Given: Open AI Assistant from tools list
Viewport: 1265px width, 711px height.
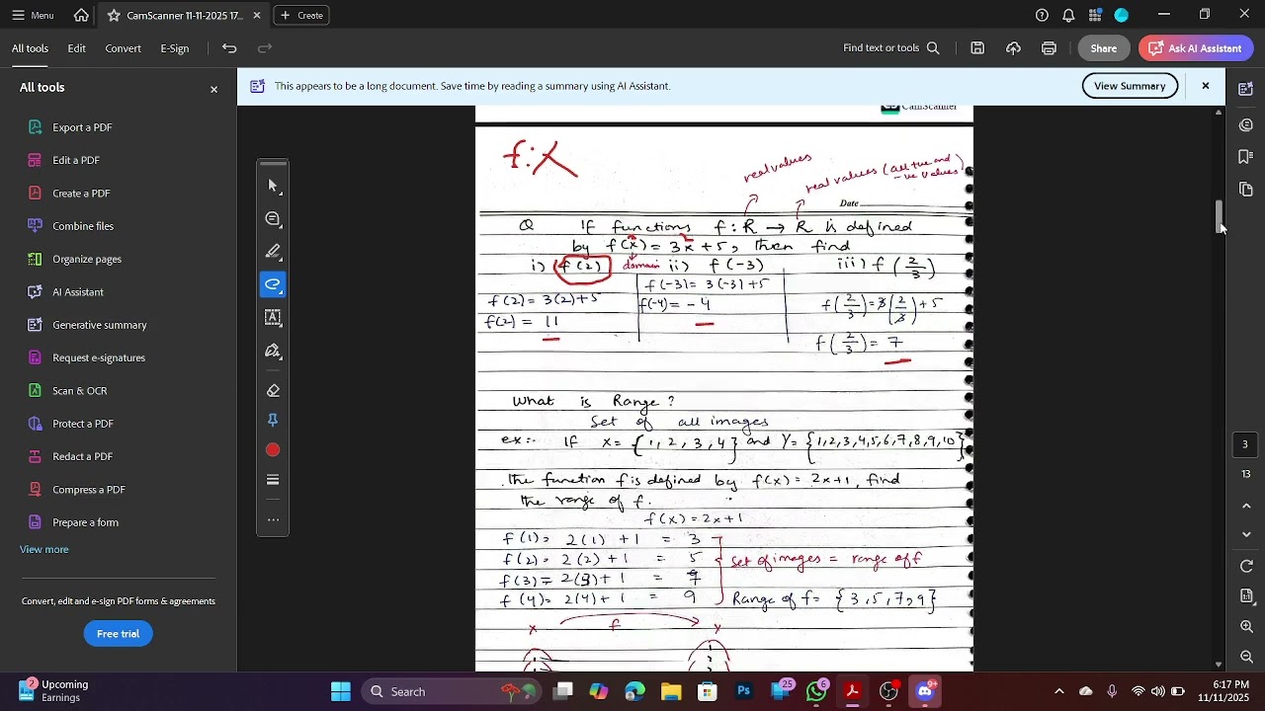Looking at the screenshot, I should [x=78, y=292].
